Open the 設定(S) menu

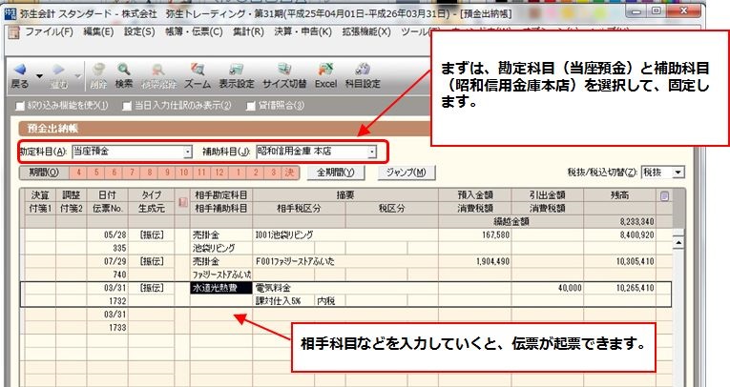(x=139, y=31)
